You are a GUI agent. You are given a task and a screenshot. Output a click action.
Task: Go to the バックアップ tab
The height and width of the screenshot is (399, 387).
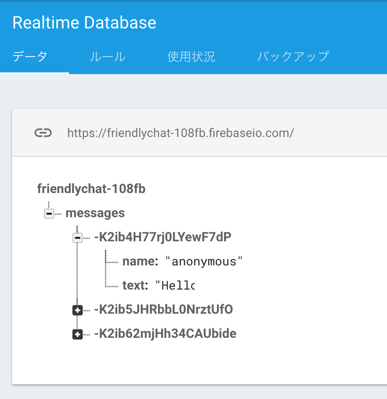pyautogui.click(x=293, y=56)
